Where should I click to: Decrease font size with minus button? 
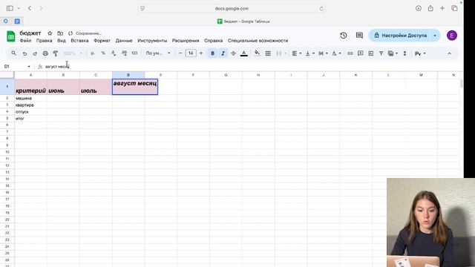(x=180, y=53)
